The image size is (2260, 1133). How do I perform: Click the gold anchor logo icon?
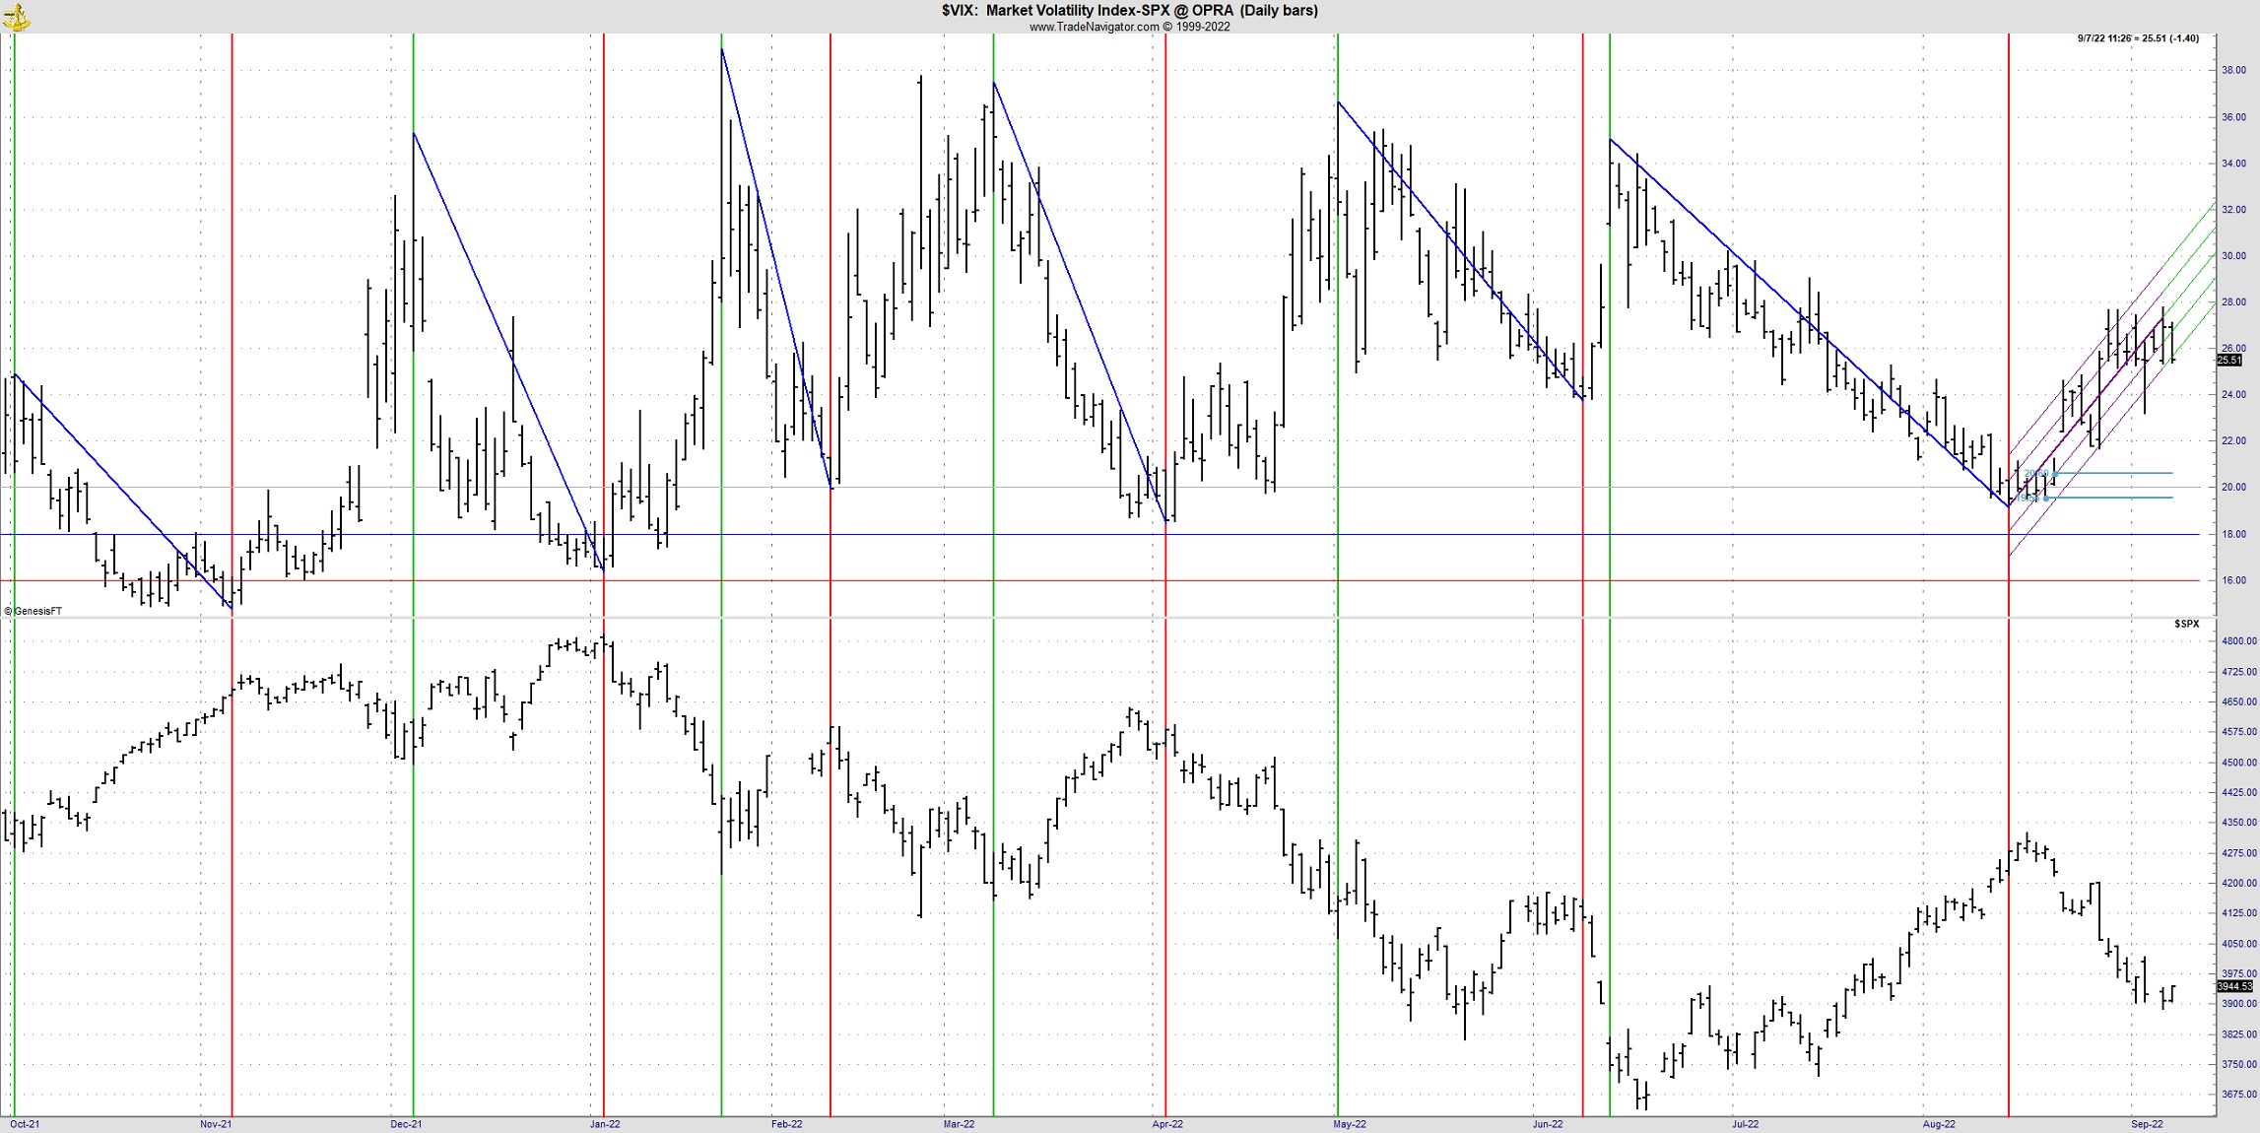point(17,17)
